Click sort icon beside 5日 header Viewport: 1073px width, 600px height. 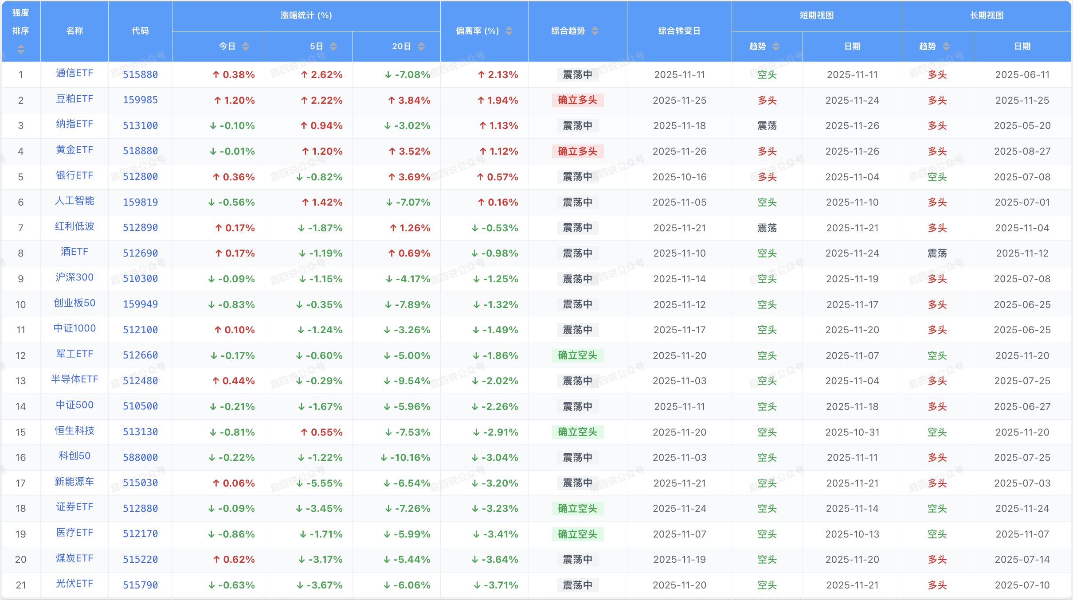[x=333, y=46]
